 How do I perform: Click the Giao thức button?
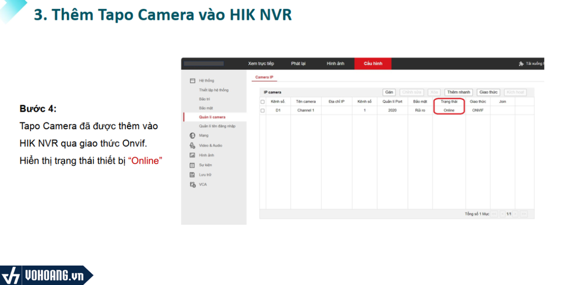tap(488, 92)
